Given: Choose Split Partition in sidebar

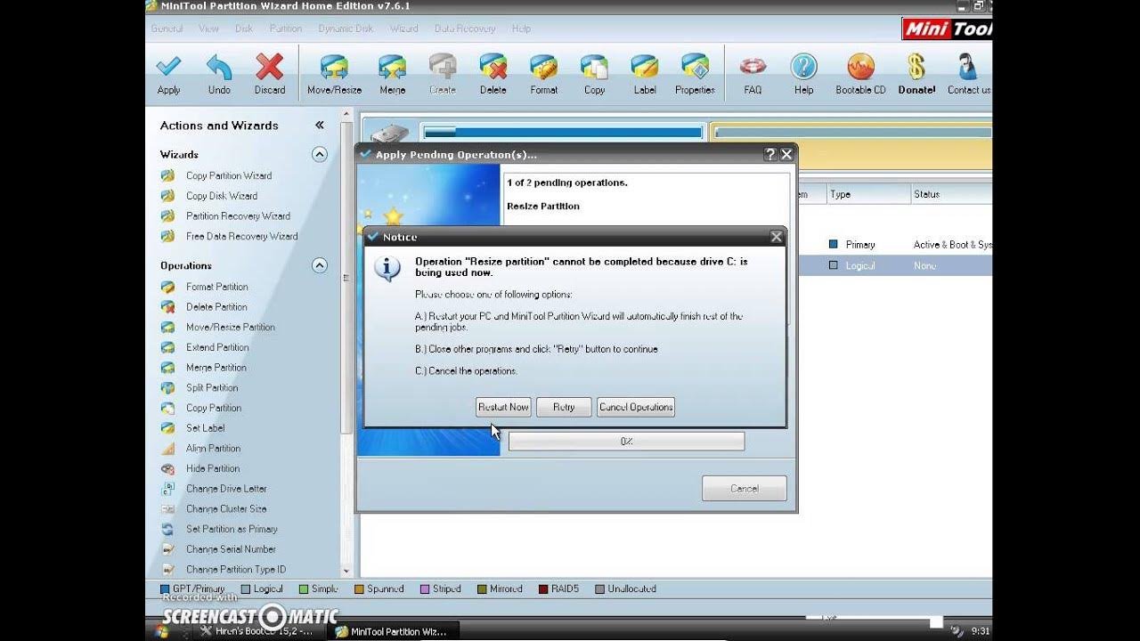Looking at the screenshot, I should tap(212, 388).
